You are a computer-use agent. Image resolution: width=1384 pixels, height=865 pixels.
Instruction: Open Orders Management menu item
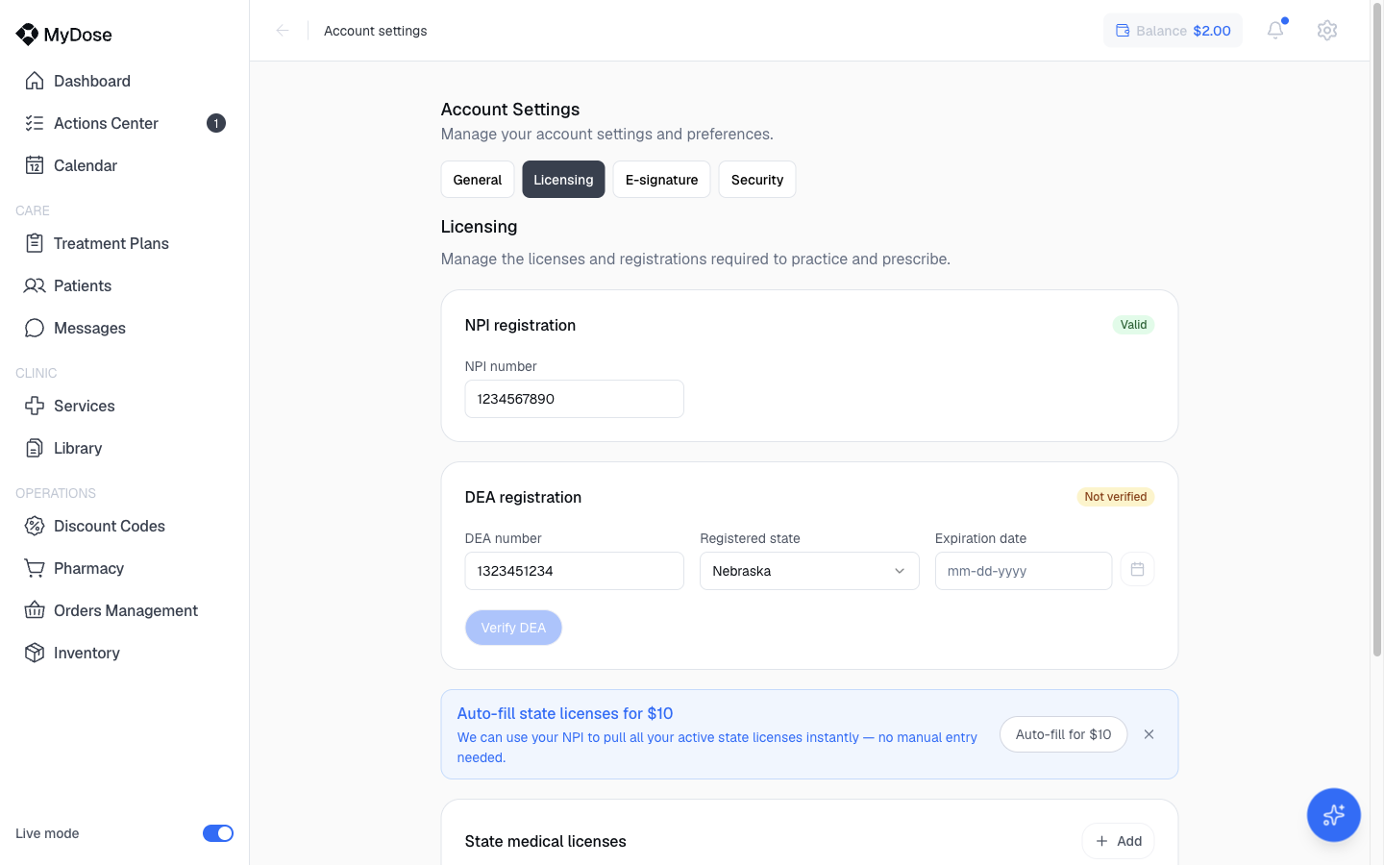click(x=124, y=610)
